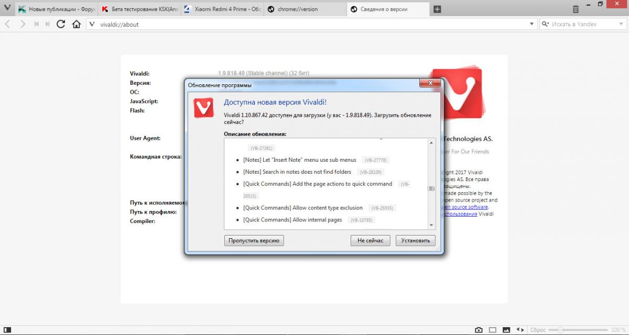The width and height of the screenshot is (629, 335).
Task: Click the VB-27381 issue tag
Action: click(262, 148)
